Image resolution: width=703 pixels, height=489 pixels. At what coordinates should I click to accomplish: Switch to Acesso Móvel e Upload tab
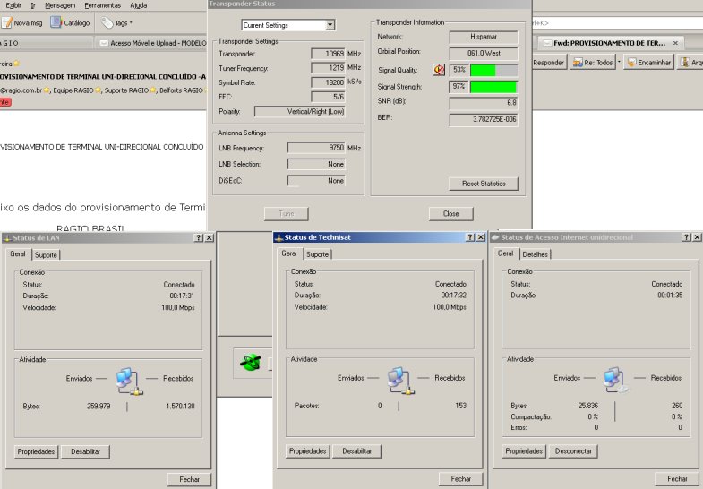click(x=152, y=43)
